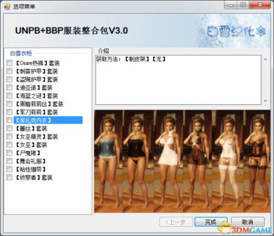Check the 【海蓝之谜】套装 box
274x236 pixels.
[9, 96]
